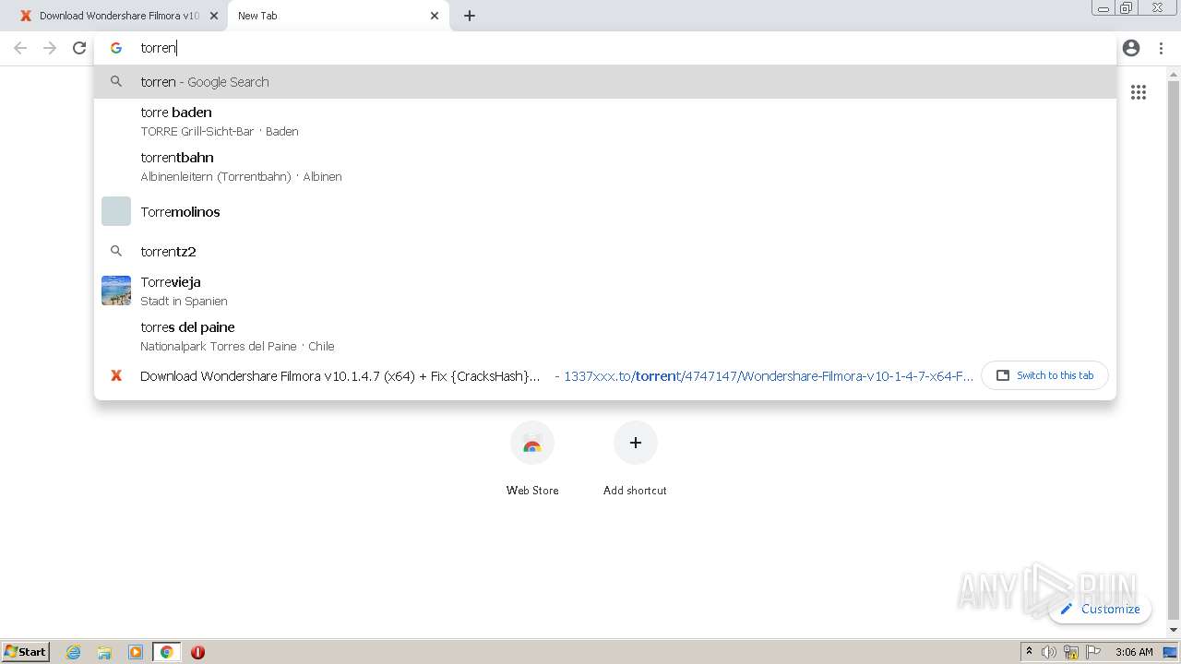Open the Web Store shortcut
1181x664 pixels.
532,458
